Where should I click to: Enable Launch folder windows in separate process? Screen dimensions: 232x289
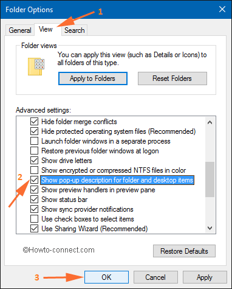click(34, 141)
